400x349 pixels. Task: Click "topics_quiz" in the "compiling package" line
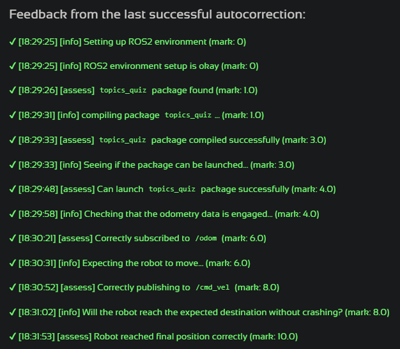(x=188, y=115)
